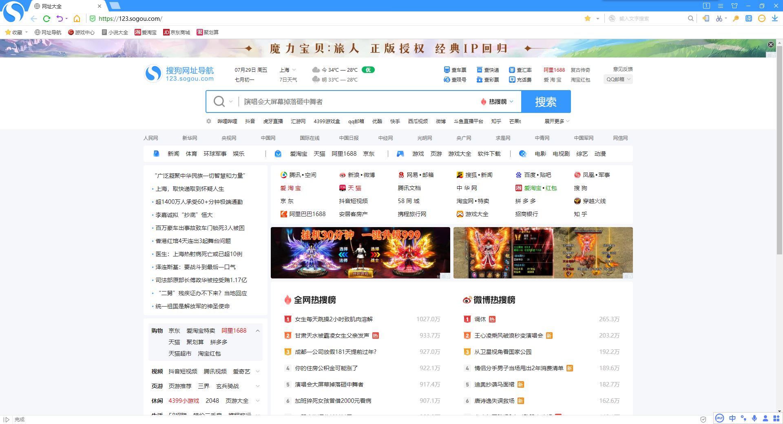
Task: Open the download manager icon
Action: click(774, 18)
